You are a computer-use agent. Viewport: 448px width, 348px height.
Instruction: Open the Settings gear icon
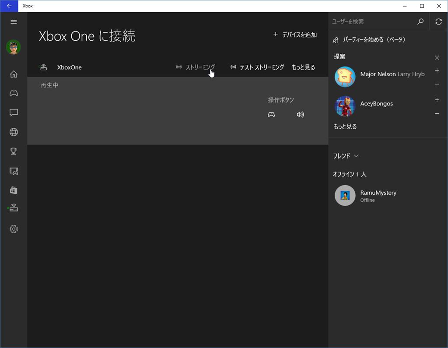14,229
